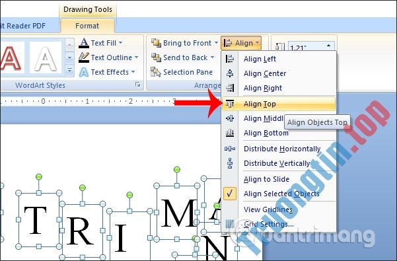The width and height of the screenshot is (397, 261).
Task: Click the Bring to Front button label
Action: coord(187,43)
